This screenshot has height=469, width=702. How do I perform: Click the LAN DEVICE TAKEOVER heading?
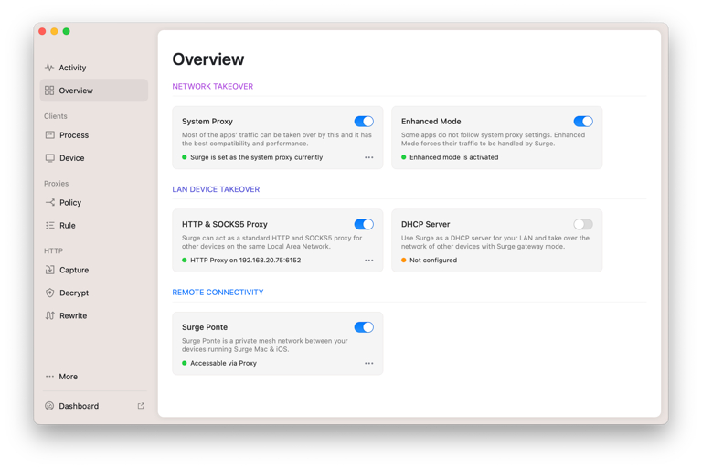coord(216,189)
